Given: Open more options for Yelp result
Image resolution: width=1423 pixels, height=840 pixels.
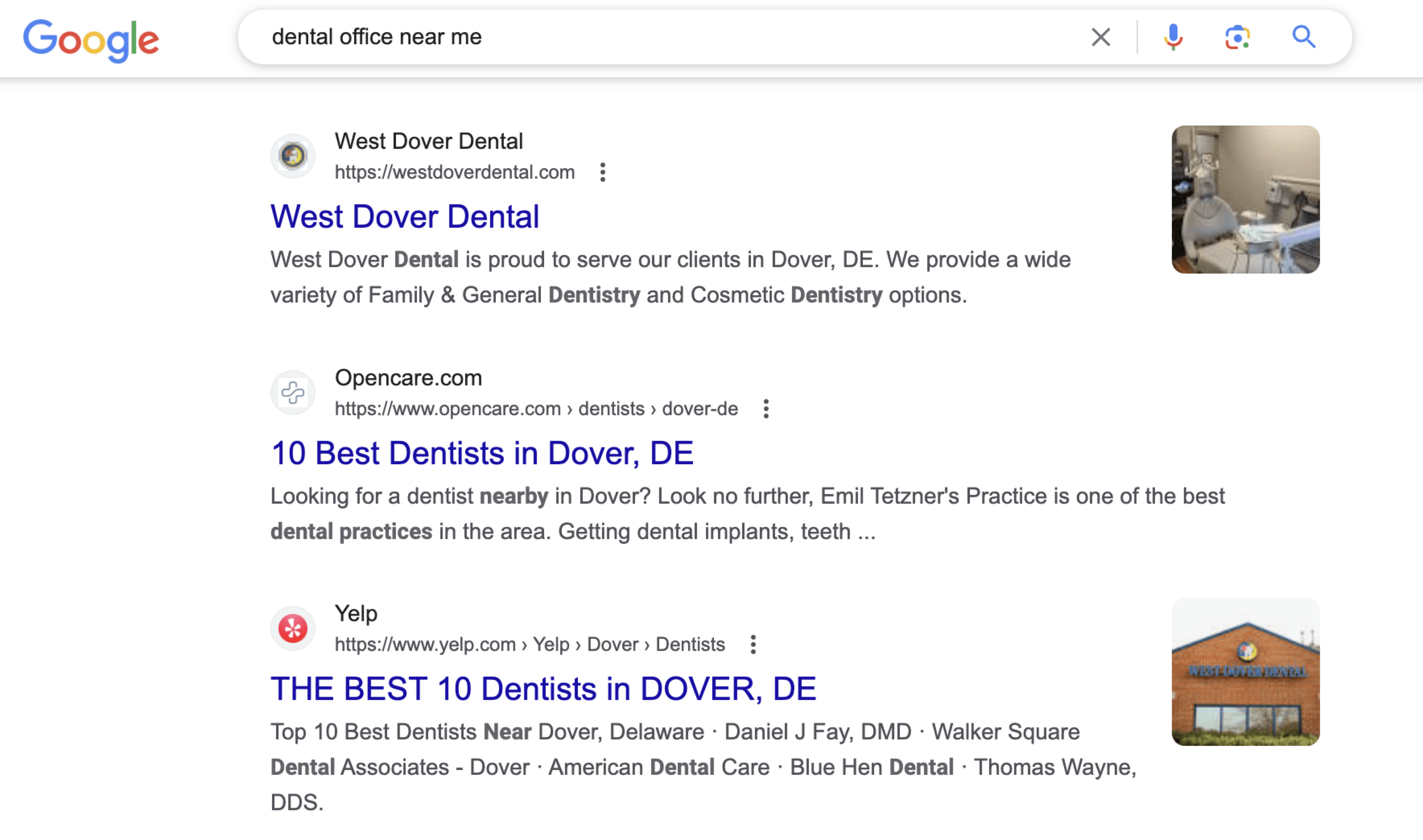Looking at the screenshot, I should [x=753, y=644].
